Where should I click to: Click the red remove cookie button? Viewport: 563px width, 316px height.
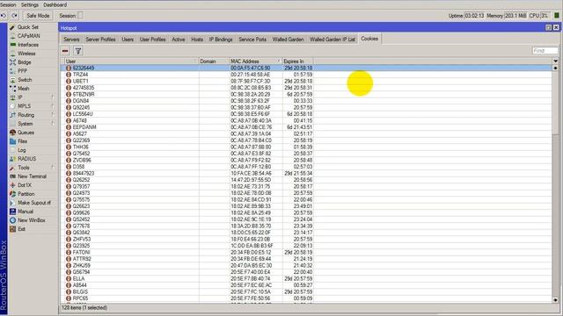point(65,51)
